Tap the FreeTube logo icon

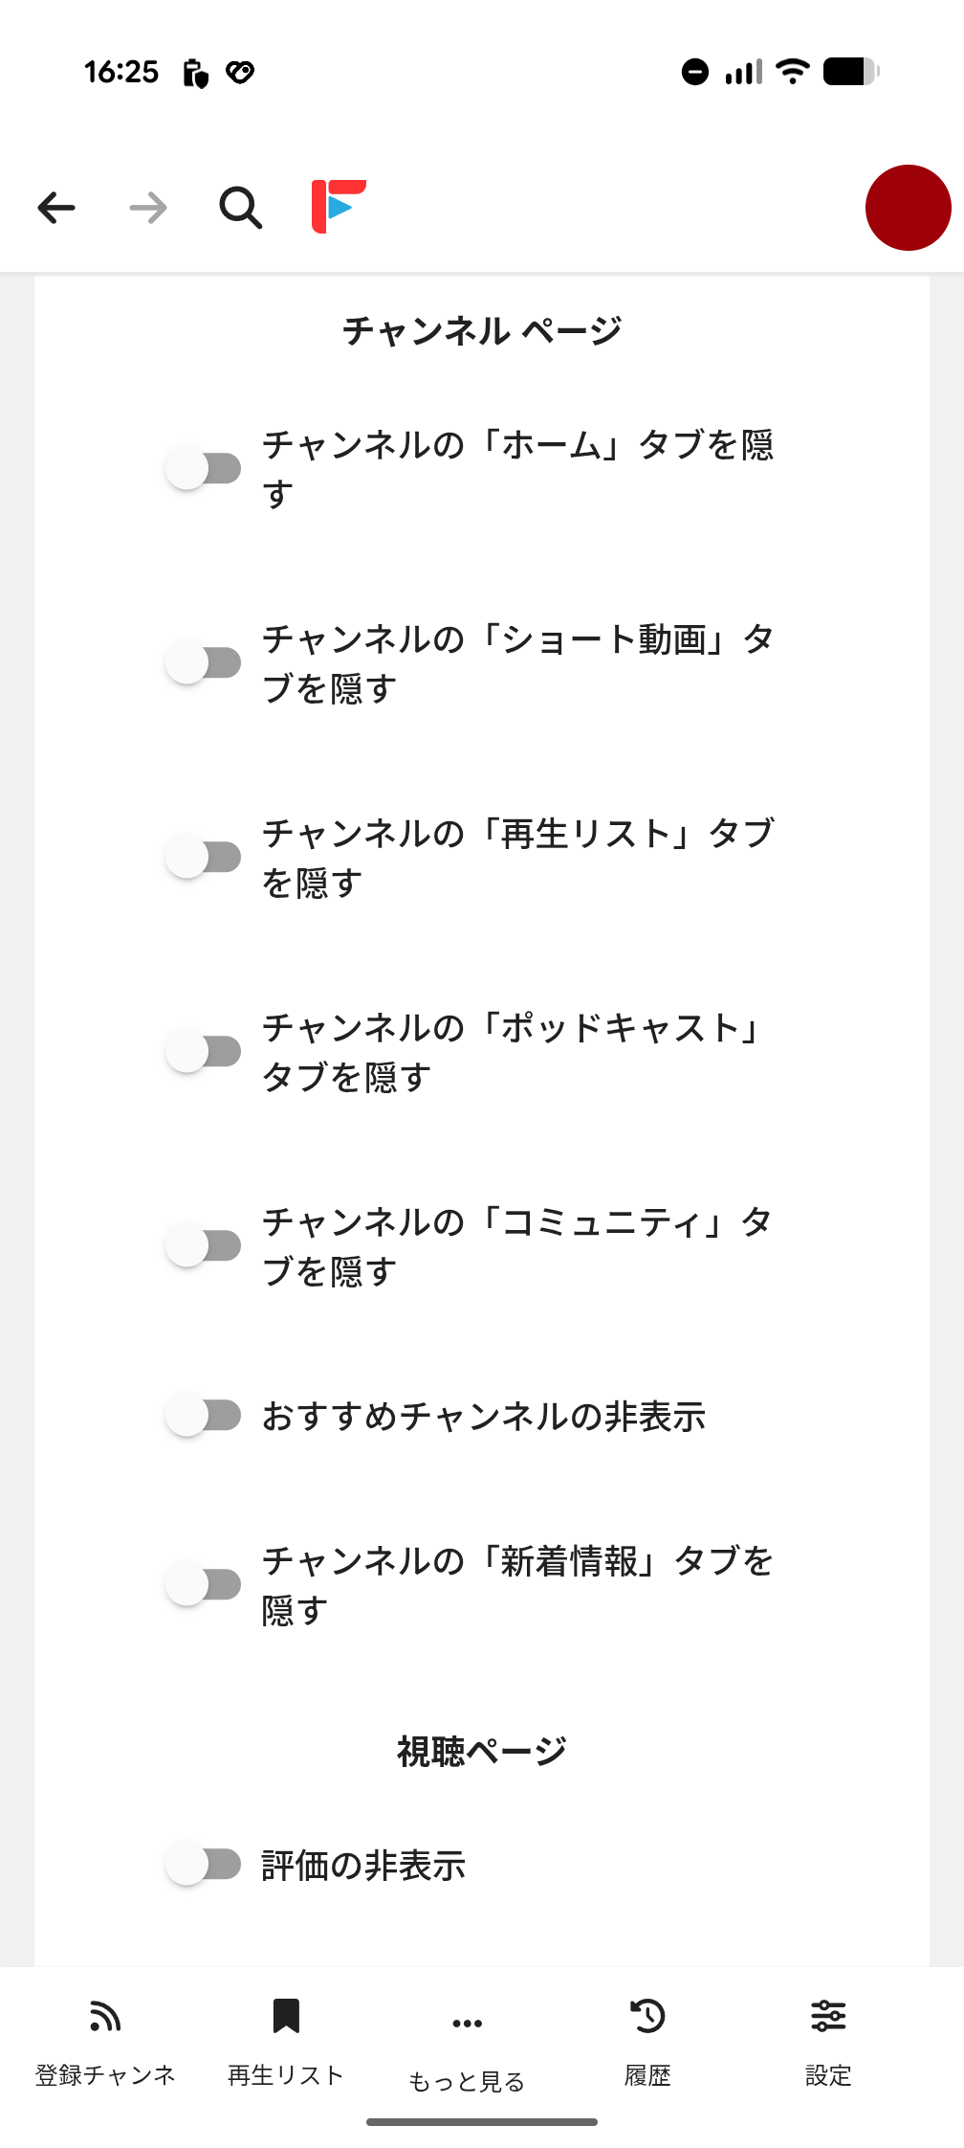click(x=339, y=206)
